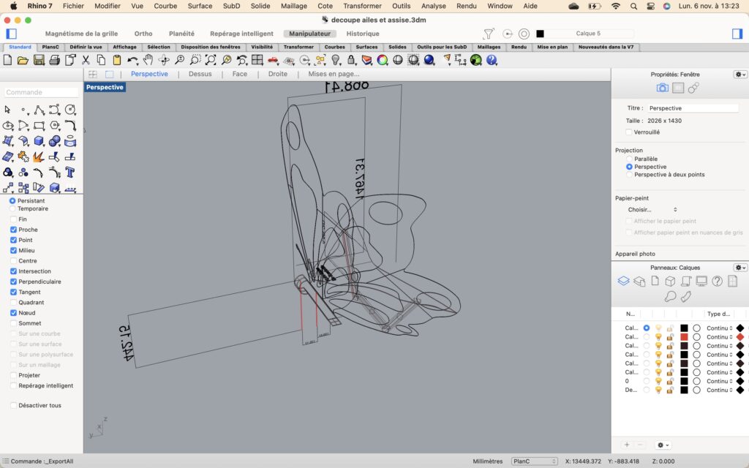Click the Print icon in toolbar
Image resolution: width=749 pixels, height=468 pixels.
[53, 60]
